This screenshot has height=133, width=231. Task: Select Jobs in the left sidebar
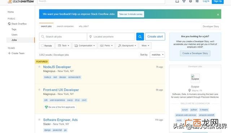coord(20,40)
